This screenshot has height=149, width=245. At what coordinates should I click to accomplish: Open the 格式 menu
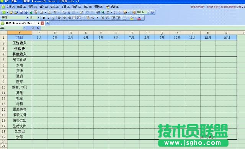click(x=54, y=7)
